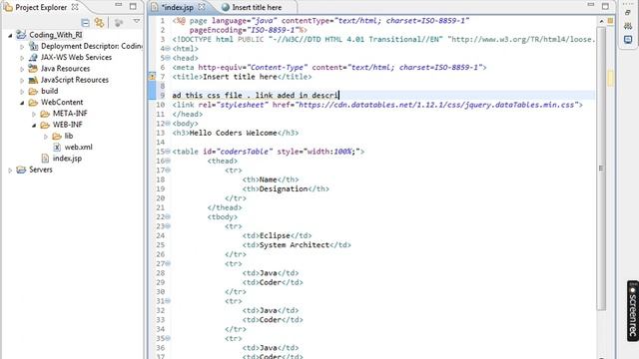Click the orange overview ruler marker at top
Screen dimensions: 639x359
pos(610,20)
